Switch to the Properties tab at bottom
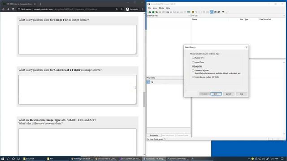Viewport: 287px width, 161px height. 154,136
